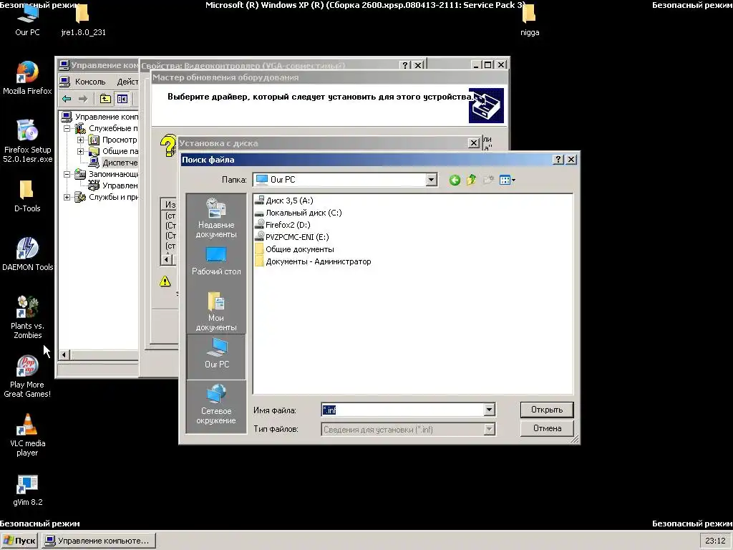Click left arrow of console tree scrollbar

pyautogui.click(x=64, y=355)
